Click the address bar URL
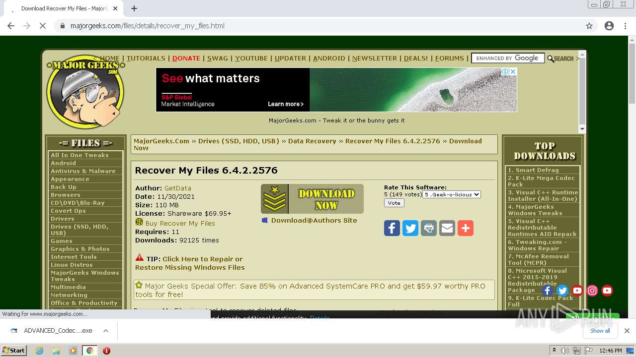The width and height of the screenshot is (636, 357). (147, 26)
